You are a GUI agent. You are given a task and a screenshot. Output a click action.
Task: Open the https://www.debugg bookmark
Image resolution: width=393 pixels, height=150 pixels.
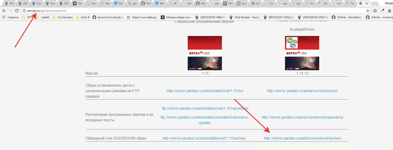(x=142, y=18)
